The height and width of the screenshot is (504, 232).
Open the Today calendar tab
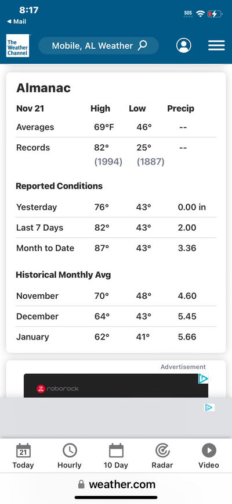23,456
